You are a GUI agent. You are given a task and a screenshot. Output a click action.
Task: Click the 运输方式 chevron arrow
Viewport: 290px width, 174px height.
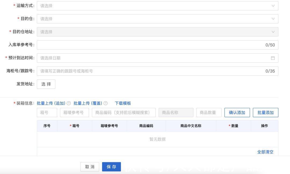pyautogui.click(x=273, y=6)
